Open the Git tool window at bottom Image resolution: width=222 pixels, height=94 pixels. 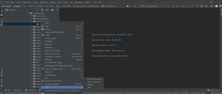pos(8,90)
